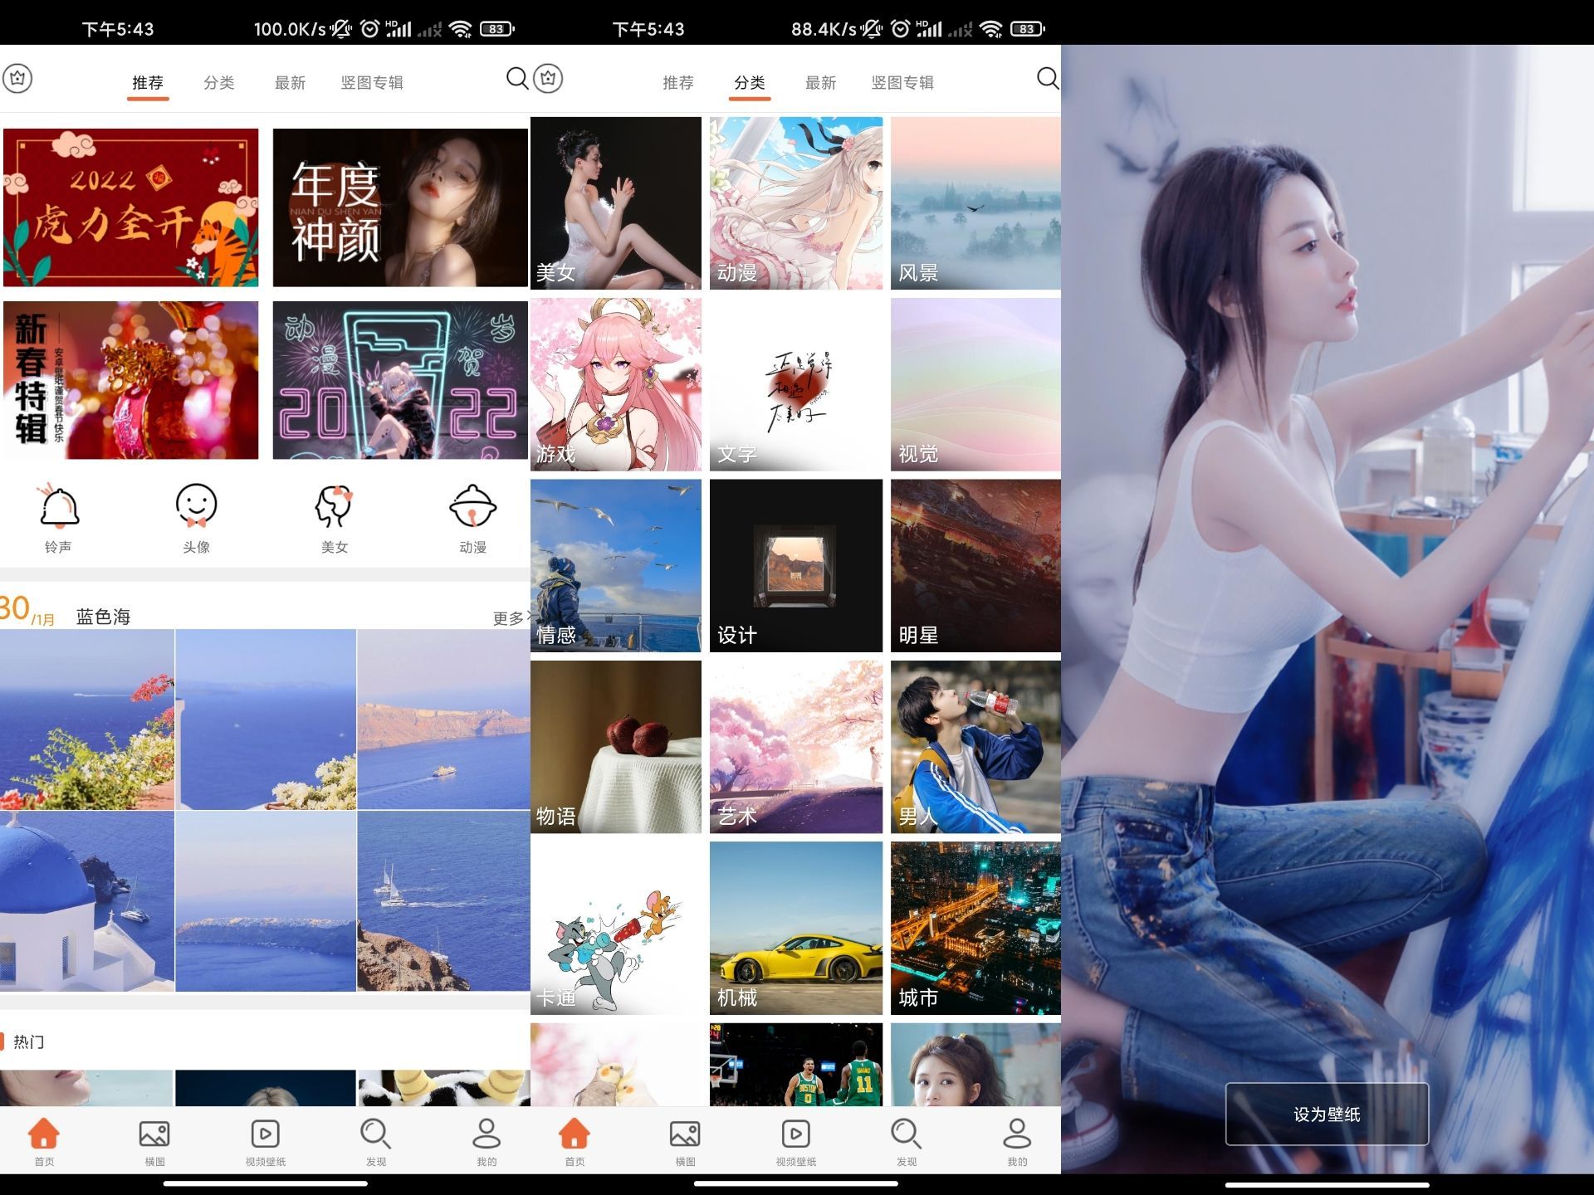Tap the battery indicator in left status bar

coord(496,29)
